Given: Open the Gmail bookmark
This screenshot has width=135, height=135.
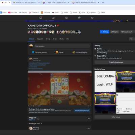Looking at the screenshot, I should coord(3,12).
